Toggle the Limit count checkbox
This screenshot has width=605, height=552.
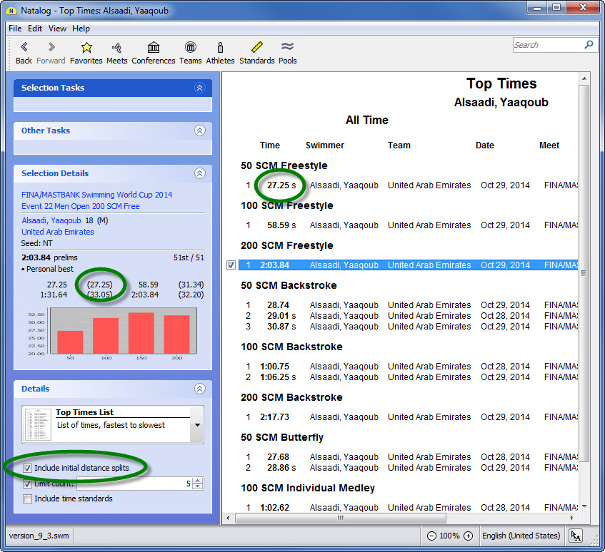coord(28,484)
